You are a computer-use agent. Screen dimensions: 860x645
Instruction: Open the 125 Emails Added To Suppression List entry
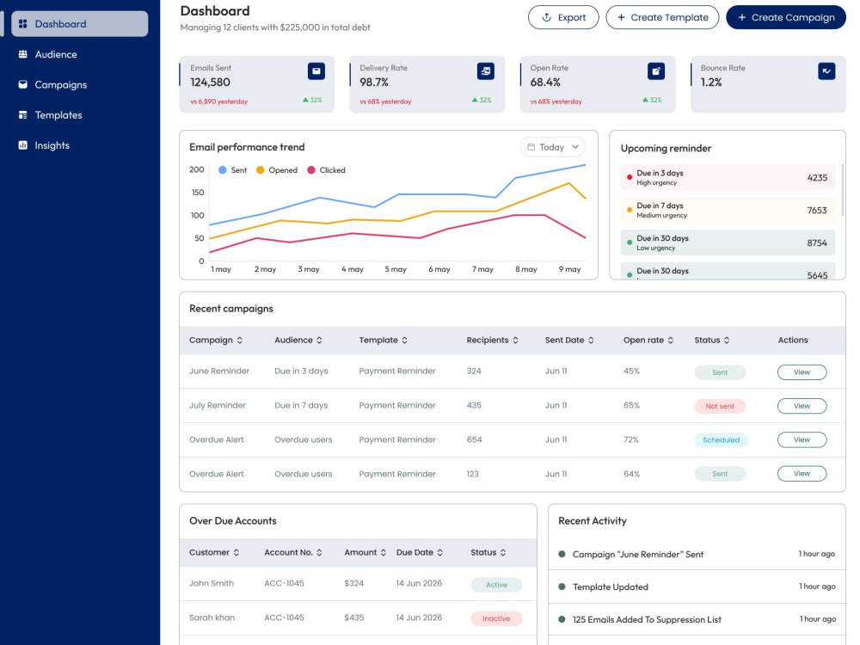[697, 620]
